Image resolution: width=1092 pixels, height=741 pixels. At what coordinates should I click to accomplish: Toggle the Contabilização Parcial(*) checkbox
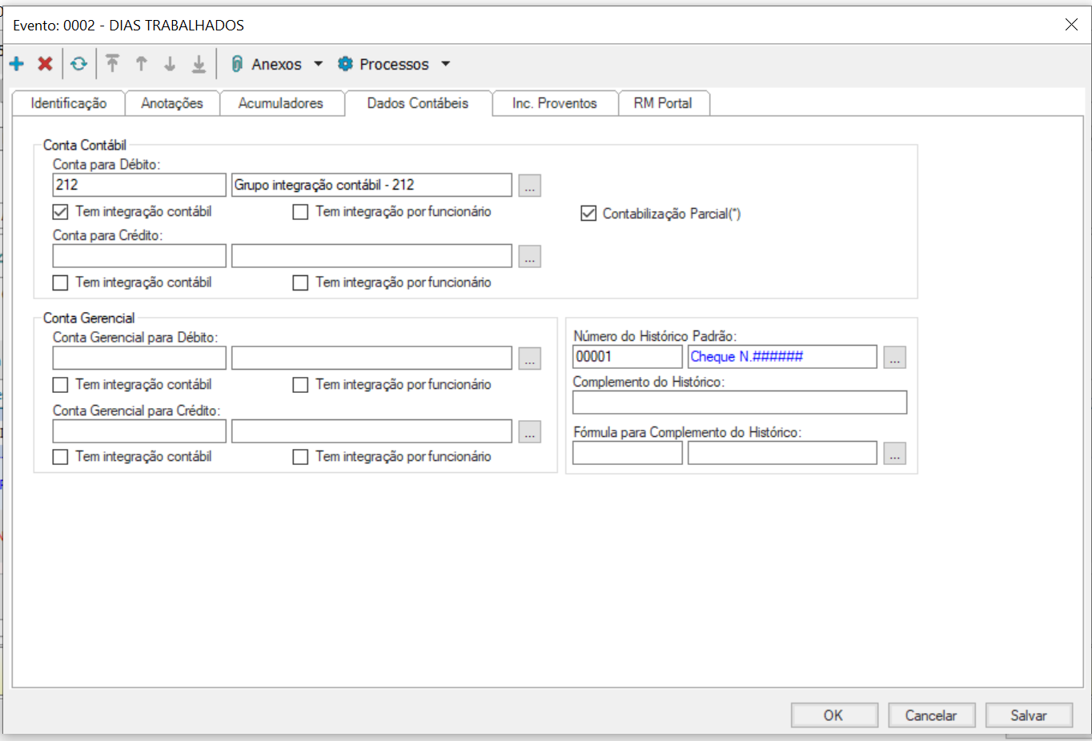point(588,214)
